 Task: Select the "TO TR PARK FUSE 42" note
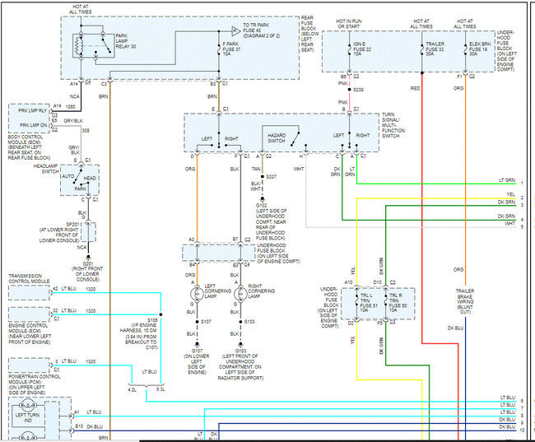pos(261,30)
